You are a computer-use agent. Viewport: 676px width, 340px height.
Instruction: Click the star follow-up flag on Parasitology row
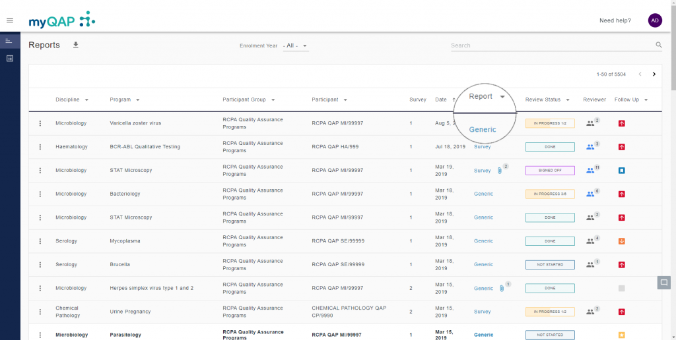(622, 335)
